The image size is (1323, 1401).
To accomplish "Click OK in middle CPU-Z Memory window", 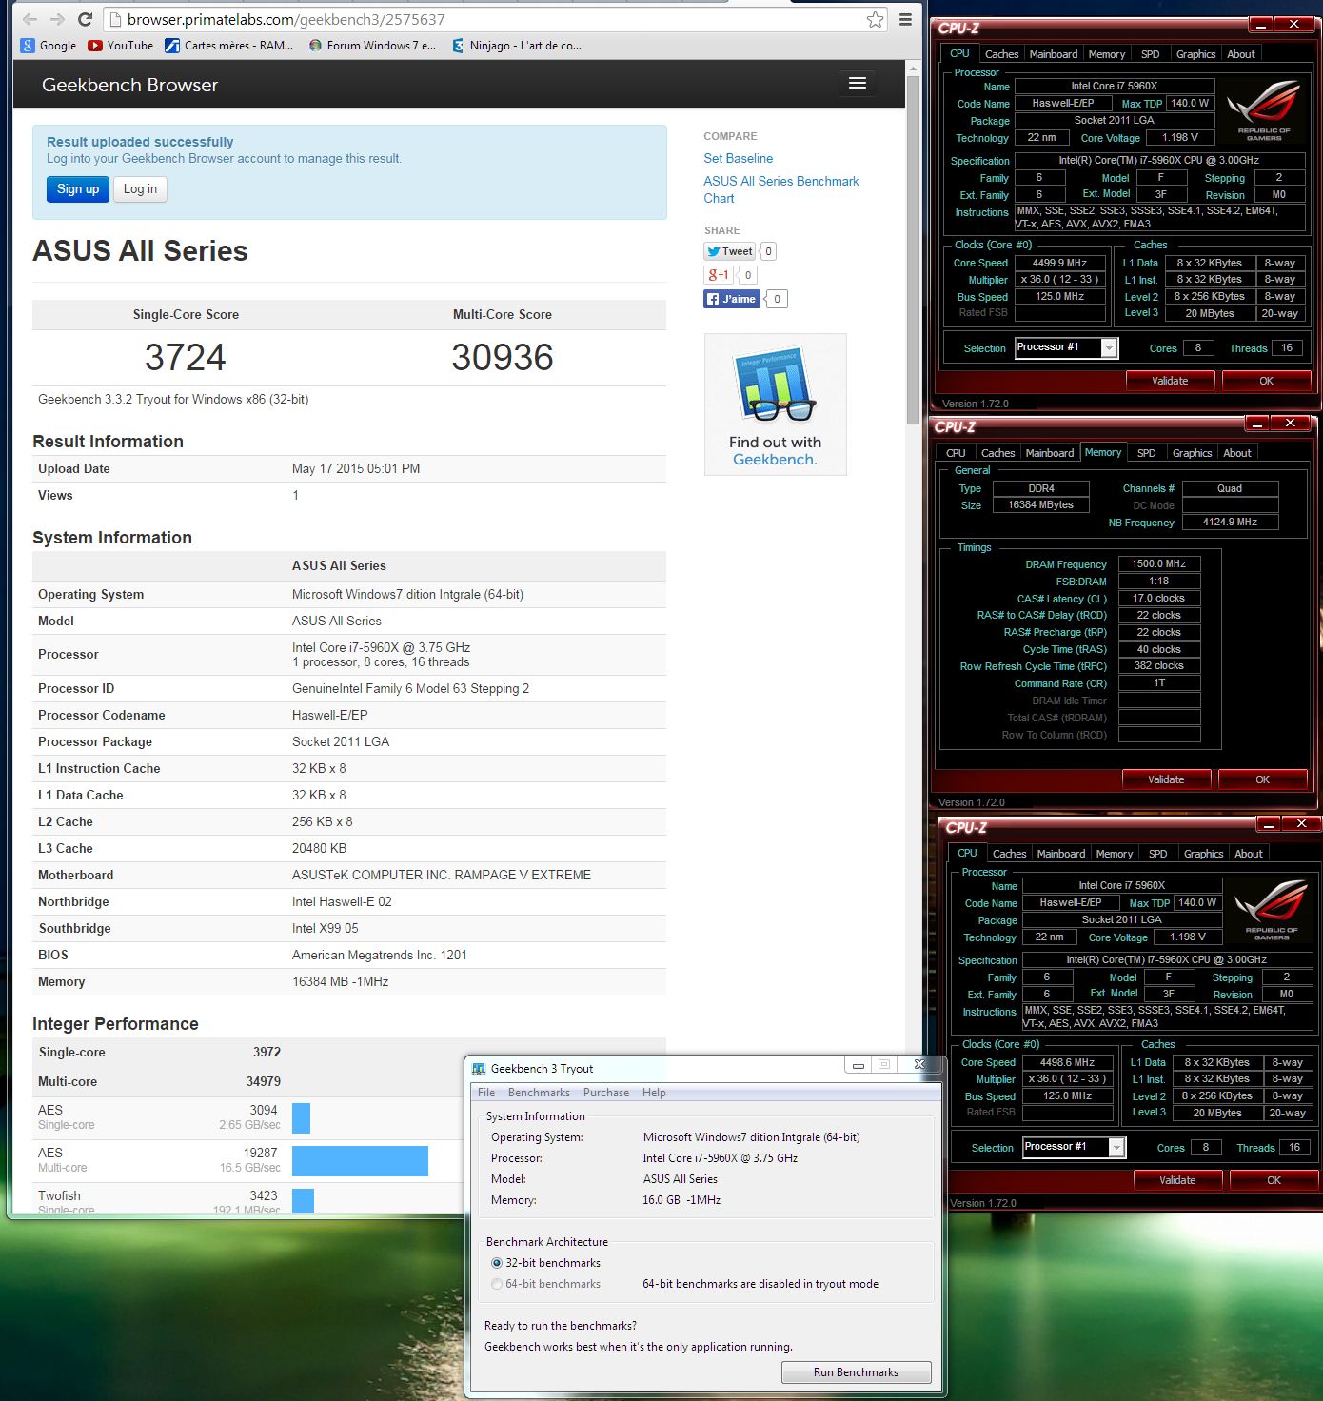I will pyautogui.click(x=1262, y=779).
